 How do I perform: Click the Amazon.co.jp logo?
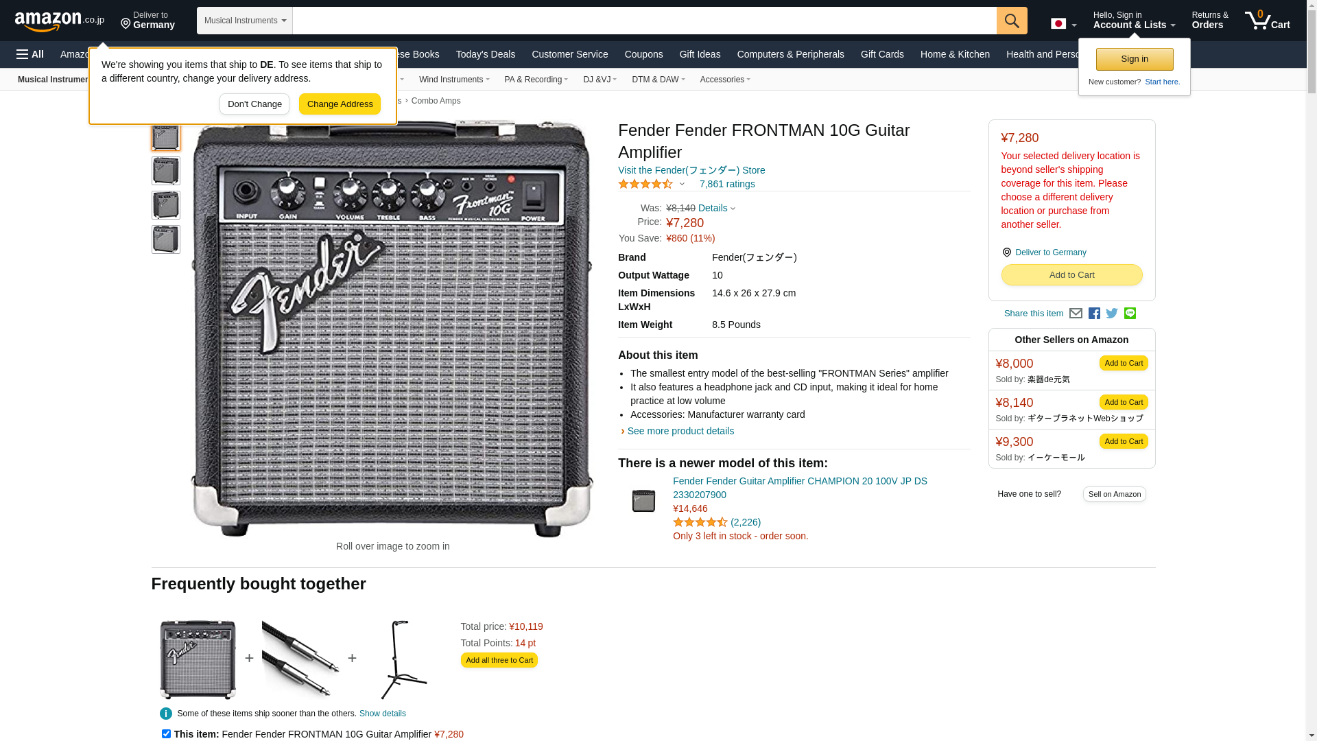59,21
